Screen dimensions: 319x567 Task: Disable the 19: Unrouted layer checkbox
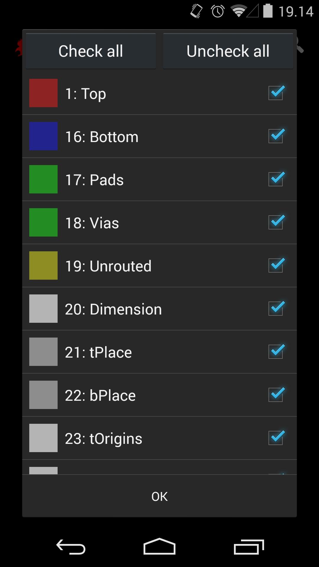276,265
